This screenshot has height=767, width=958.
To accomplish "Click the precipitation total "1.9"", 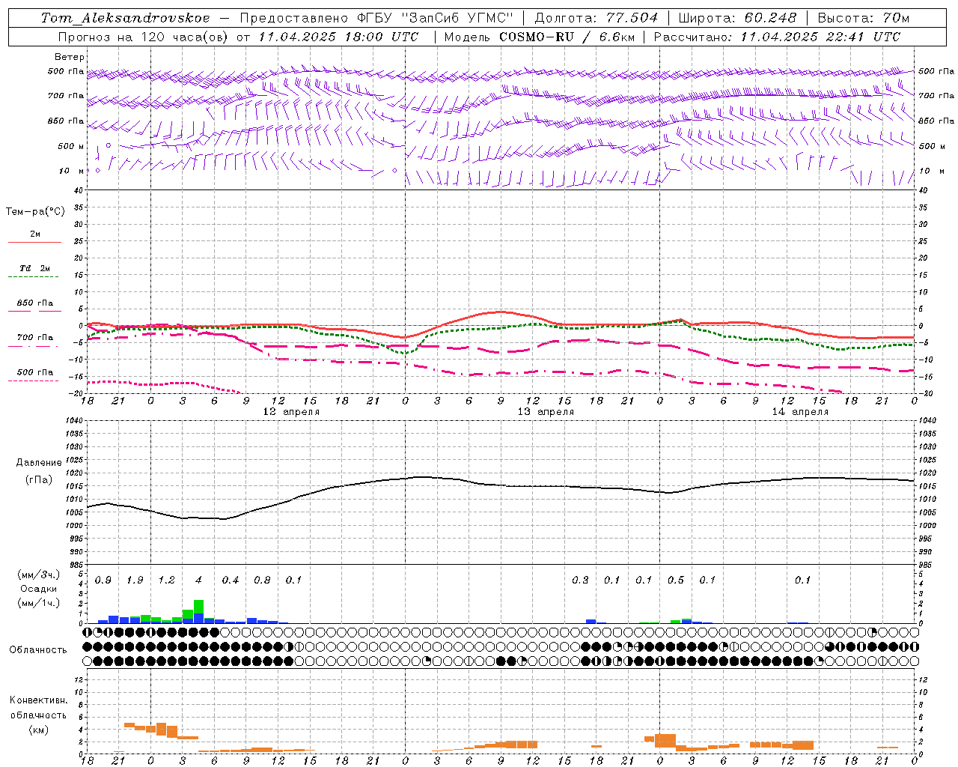I will pyautogui.click(x=135, y=580).
